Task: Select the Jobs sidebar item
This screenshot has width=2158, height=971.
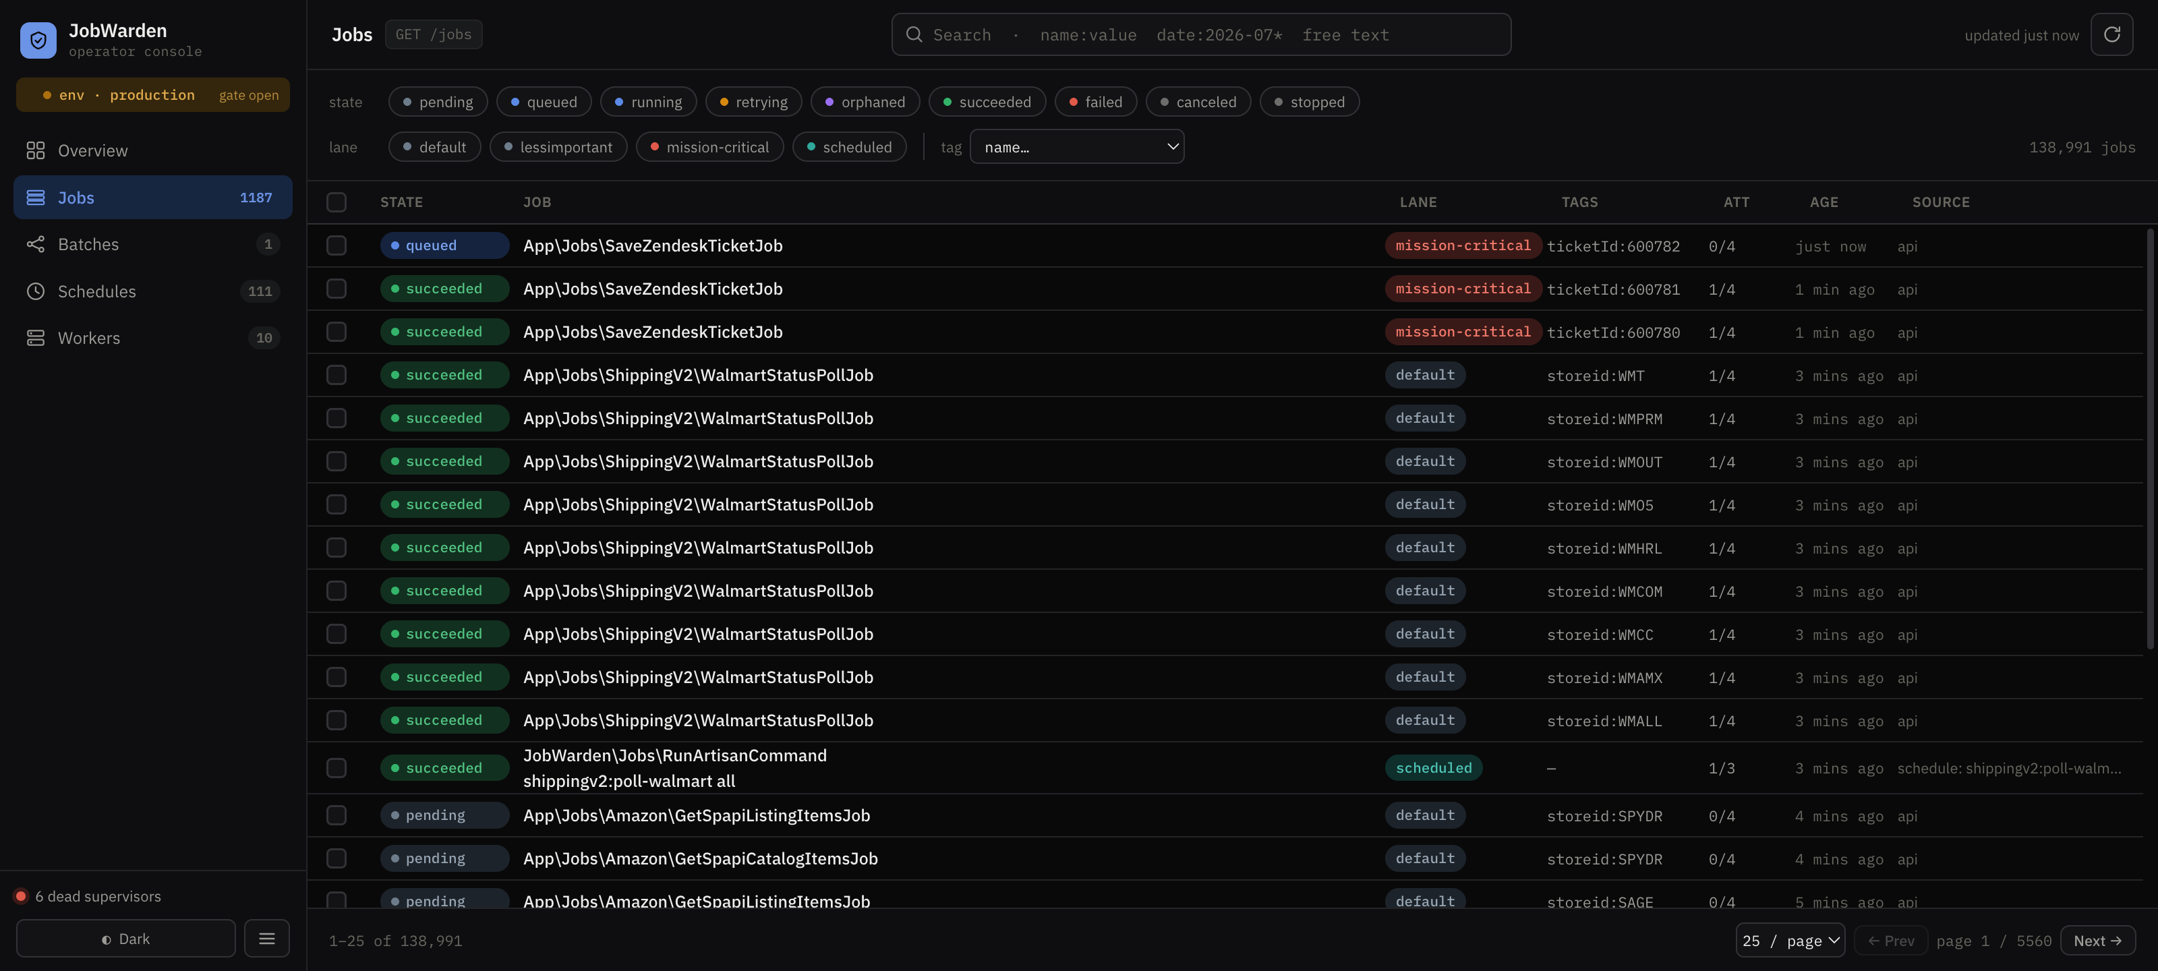Action: point(152,197)
